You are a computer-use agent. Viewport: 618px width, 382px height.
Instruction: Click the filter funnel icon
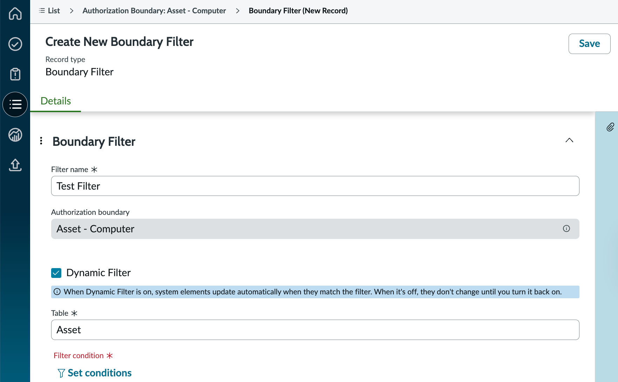click(x=61, y=373)
